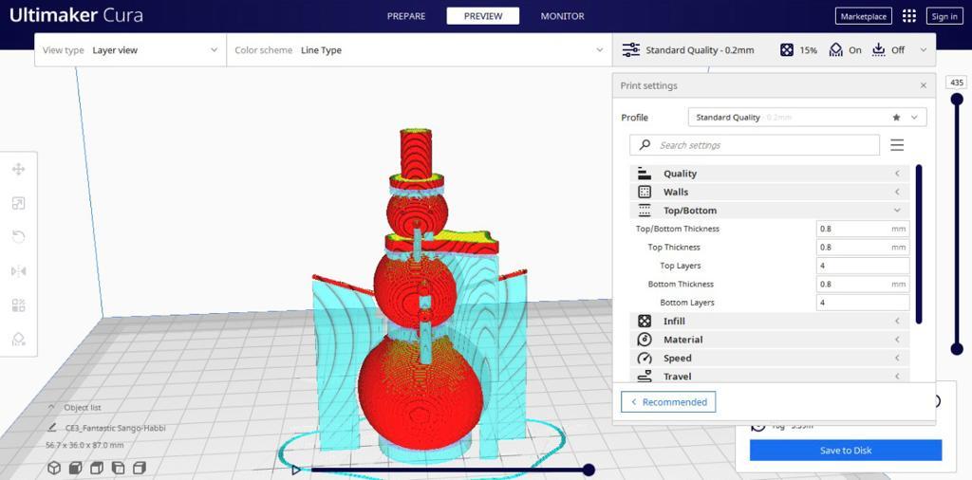Image resolution: width=972 pixels, height=480 pixels.
Task: Click the Travel category icon
Action: (645, 376)
